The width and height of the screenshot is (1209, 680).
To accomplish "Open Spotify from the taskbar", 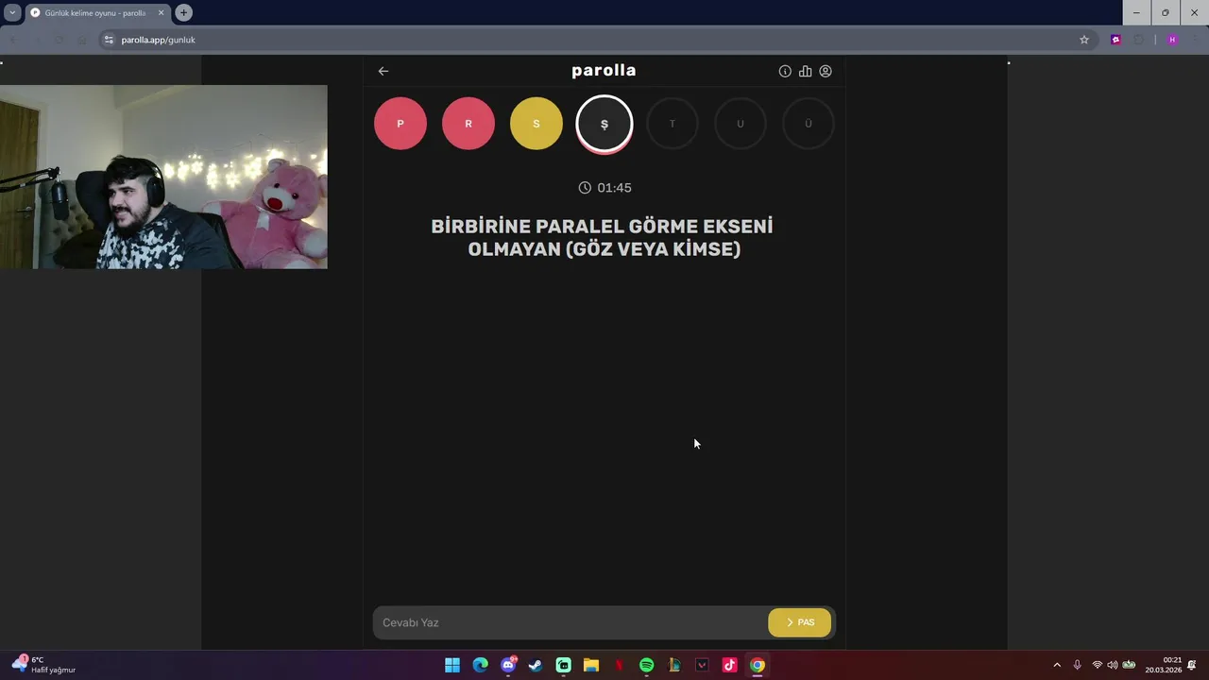I will 647,665.
